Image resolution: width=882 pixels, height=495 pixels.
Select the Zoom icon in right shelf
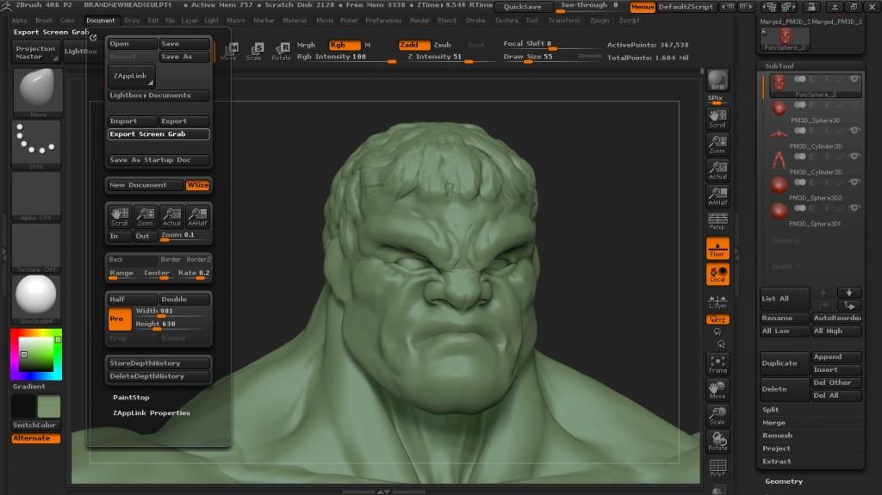click(x=717, y=144)
